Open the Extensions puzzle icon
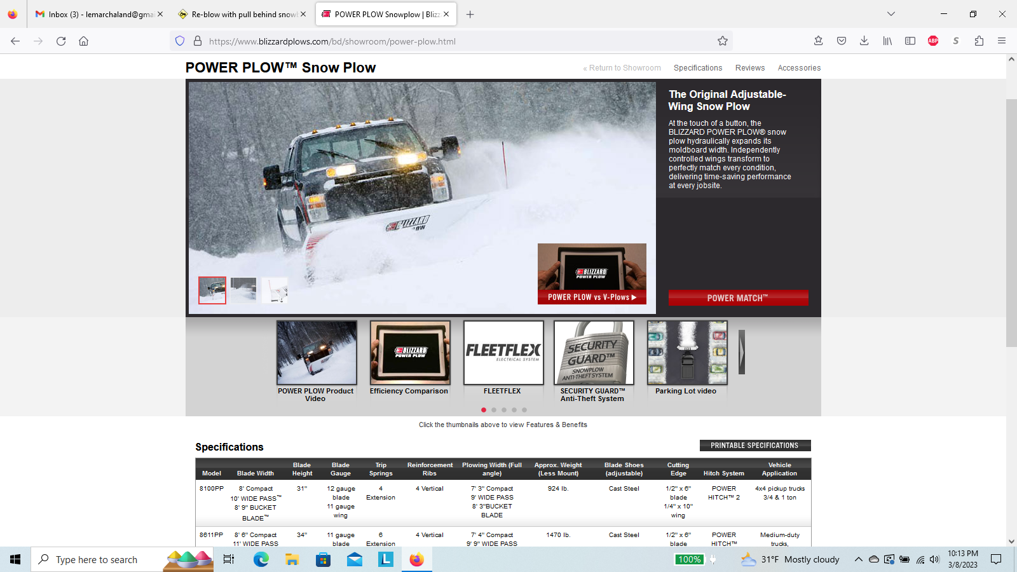Viewport: 1017px width, 572px height. tap(979, 41)
